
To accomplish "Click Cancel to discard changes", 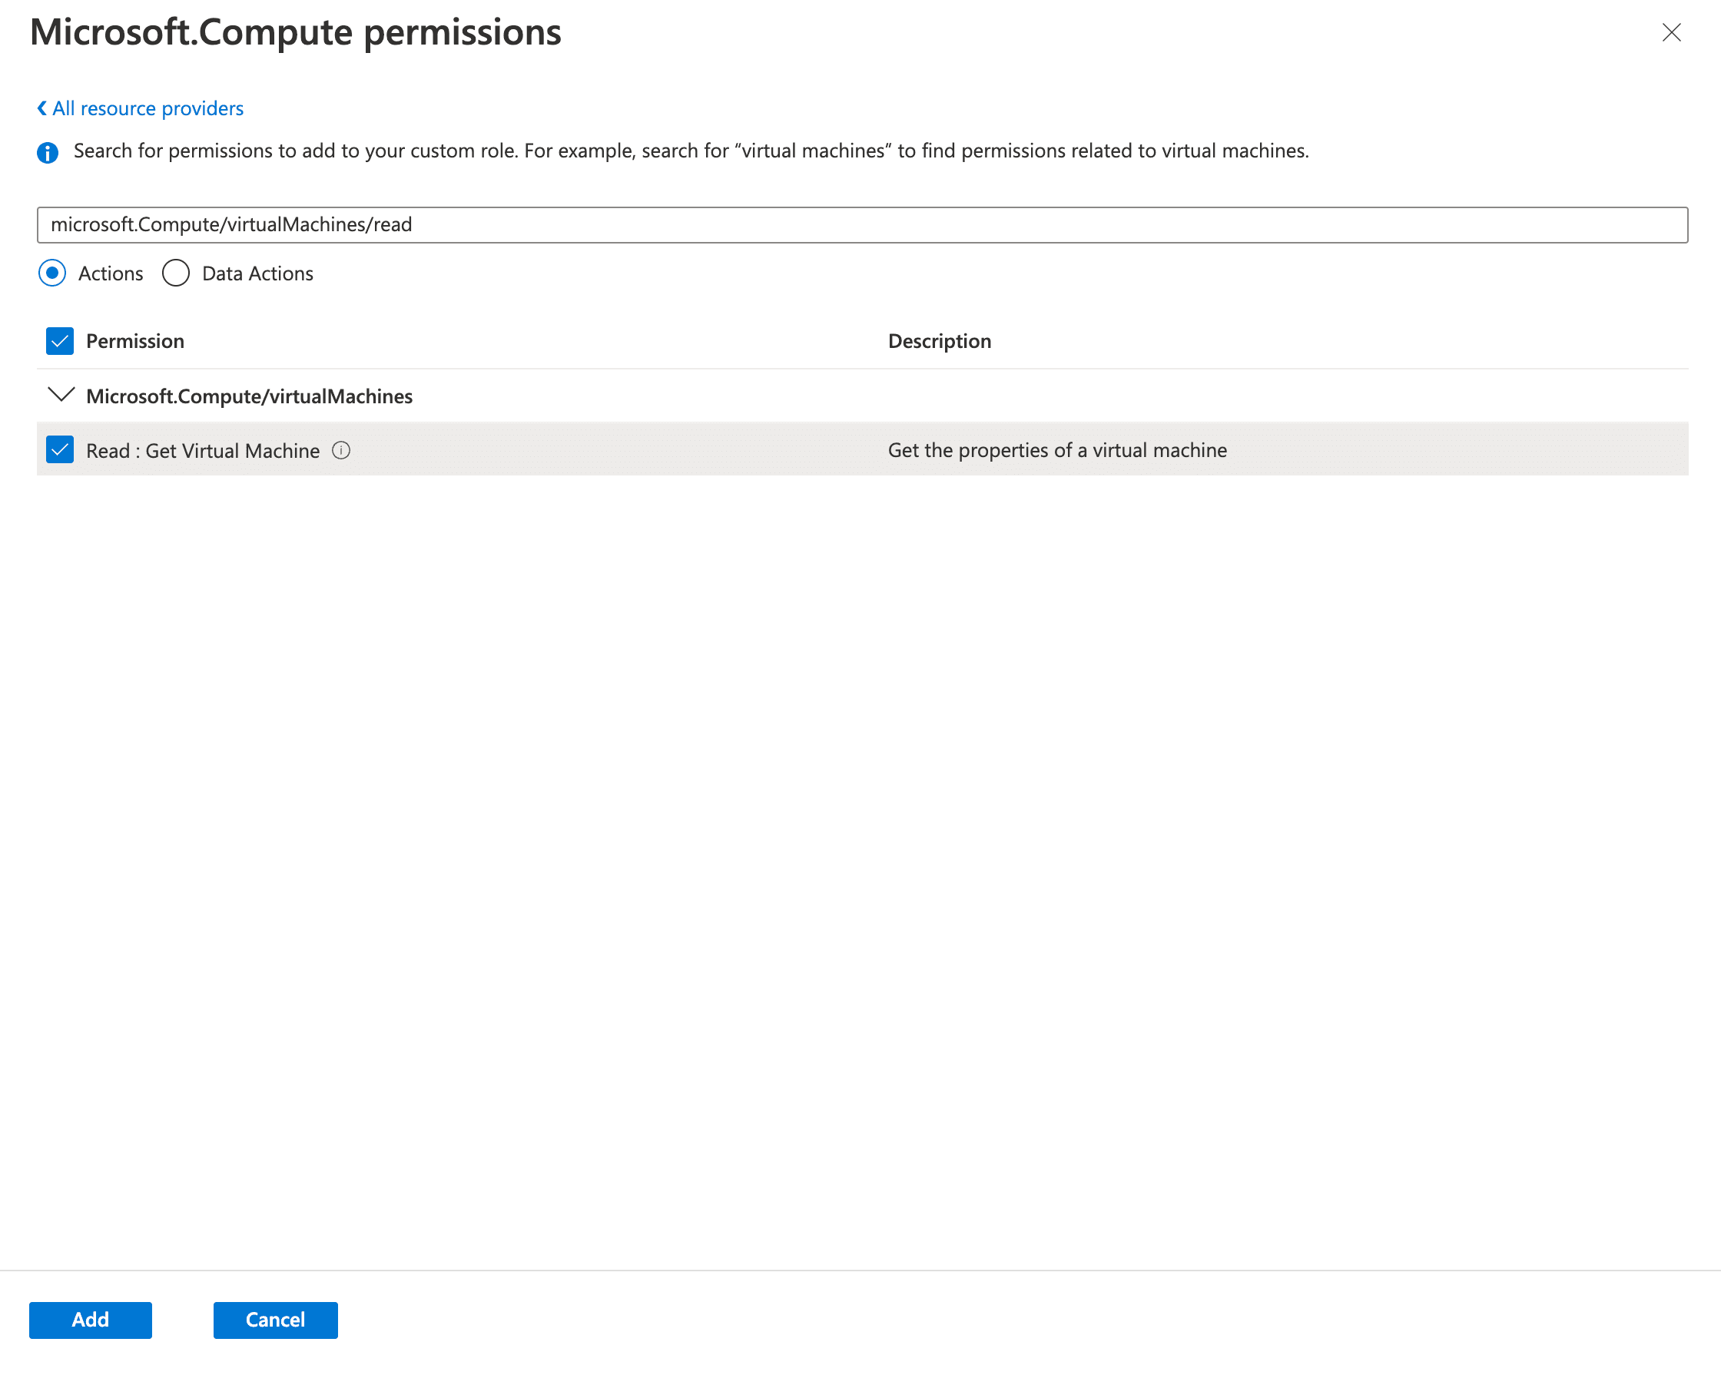I will (275, 1320).
